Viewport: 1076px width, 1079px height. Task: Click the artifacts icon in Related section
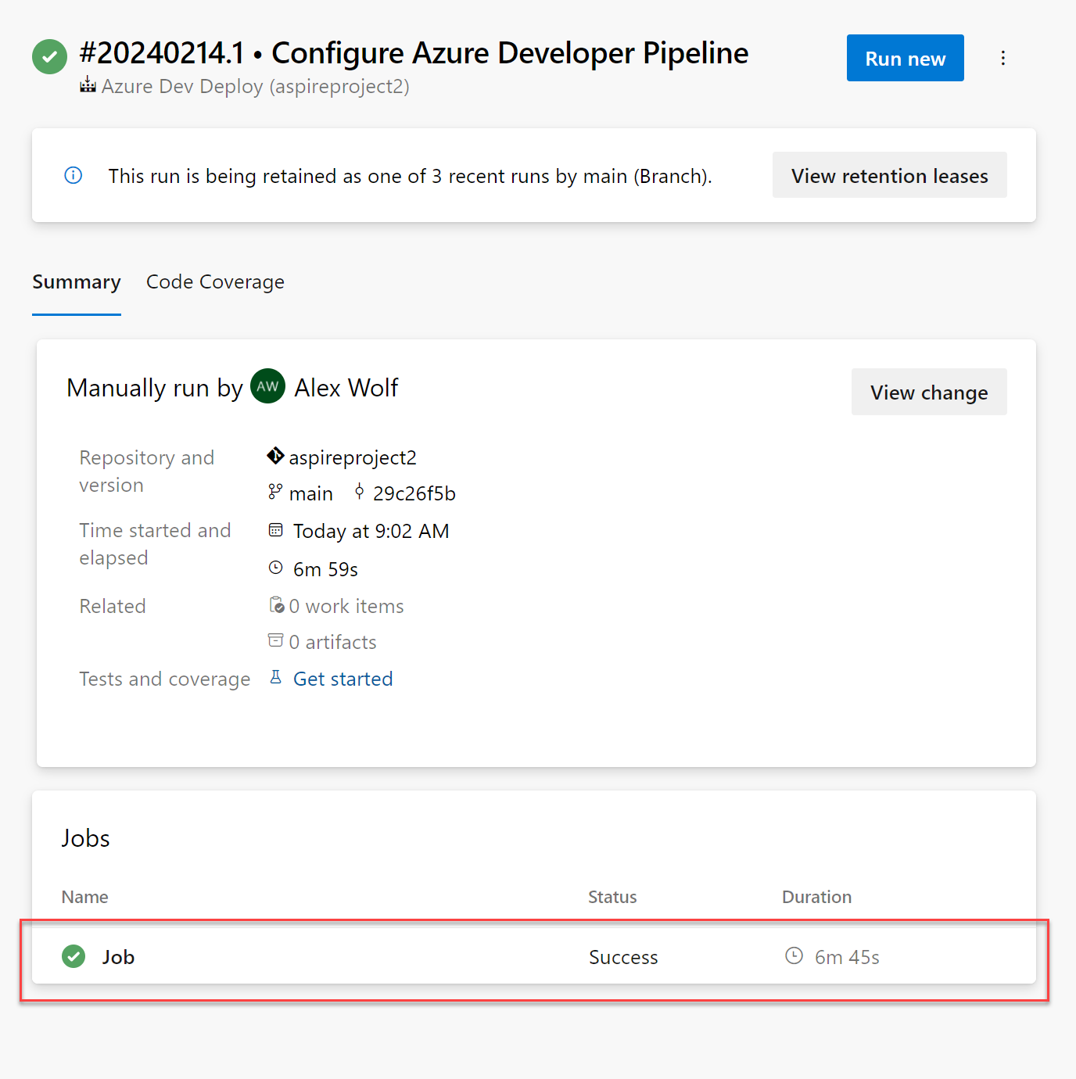click(276, 640)
